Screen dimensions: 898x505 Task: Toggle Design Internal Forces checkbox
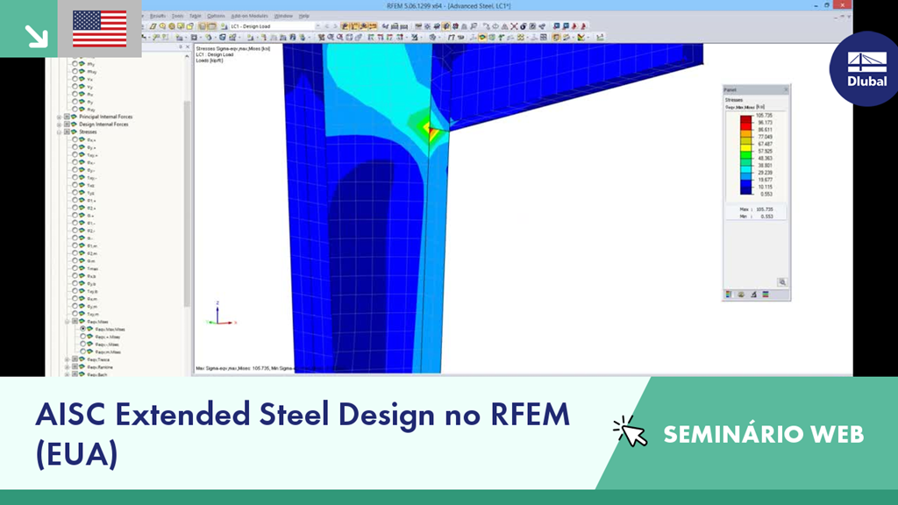pyautogui.click(x=67, y=124)
